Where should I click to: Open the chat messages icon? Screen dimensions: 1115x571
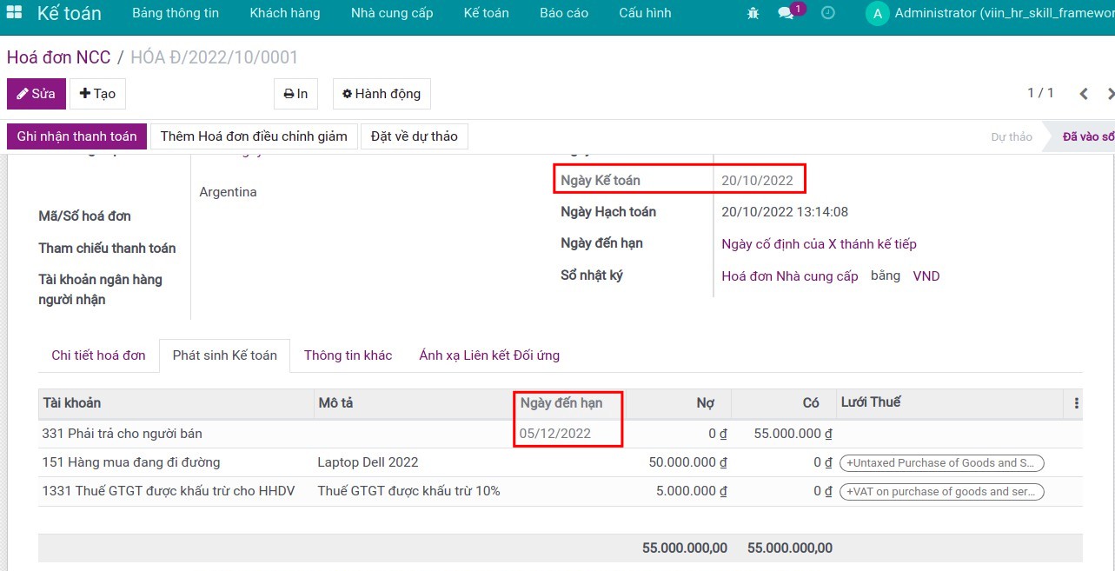786,14
